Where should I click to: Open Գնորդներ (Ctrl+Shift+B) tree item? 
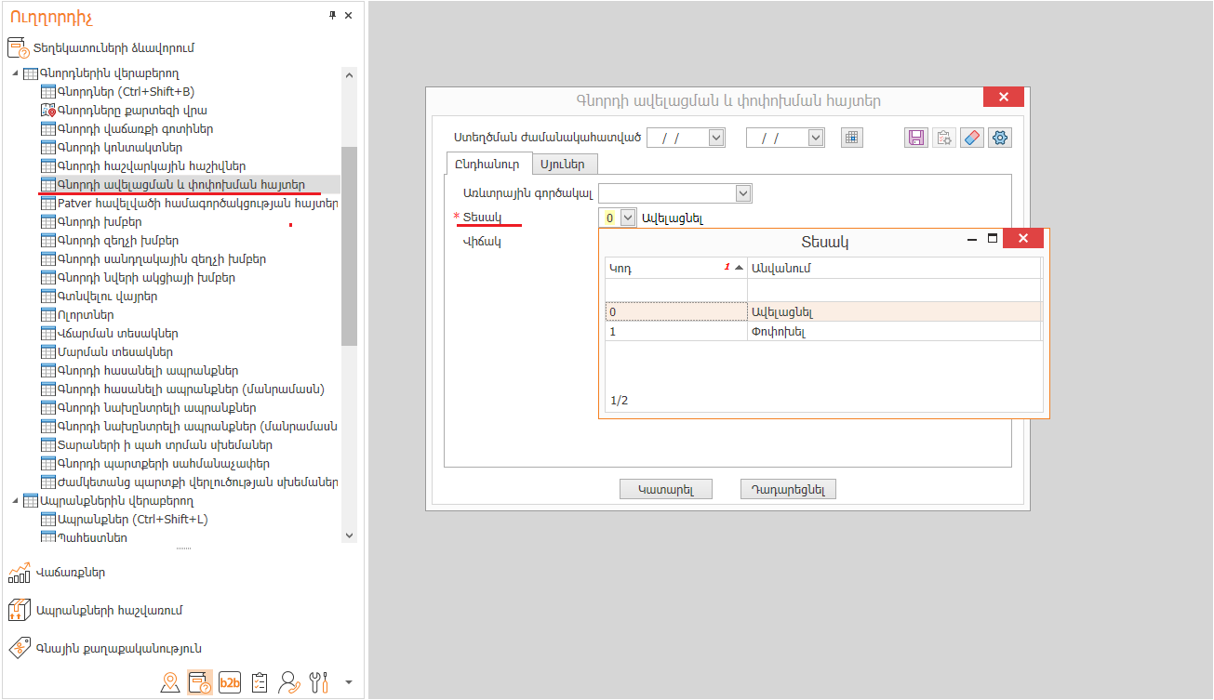click(x=126, y=92)
